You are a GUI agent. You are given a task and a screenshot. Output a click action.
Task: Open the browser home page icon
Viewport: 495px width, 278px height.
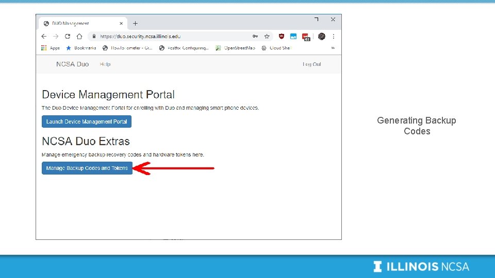tap(79, 36)
